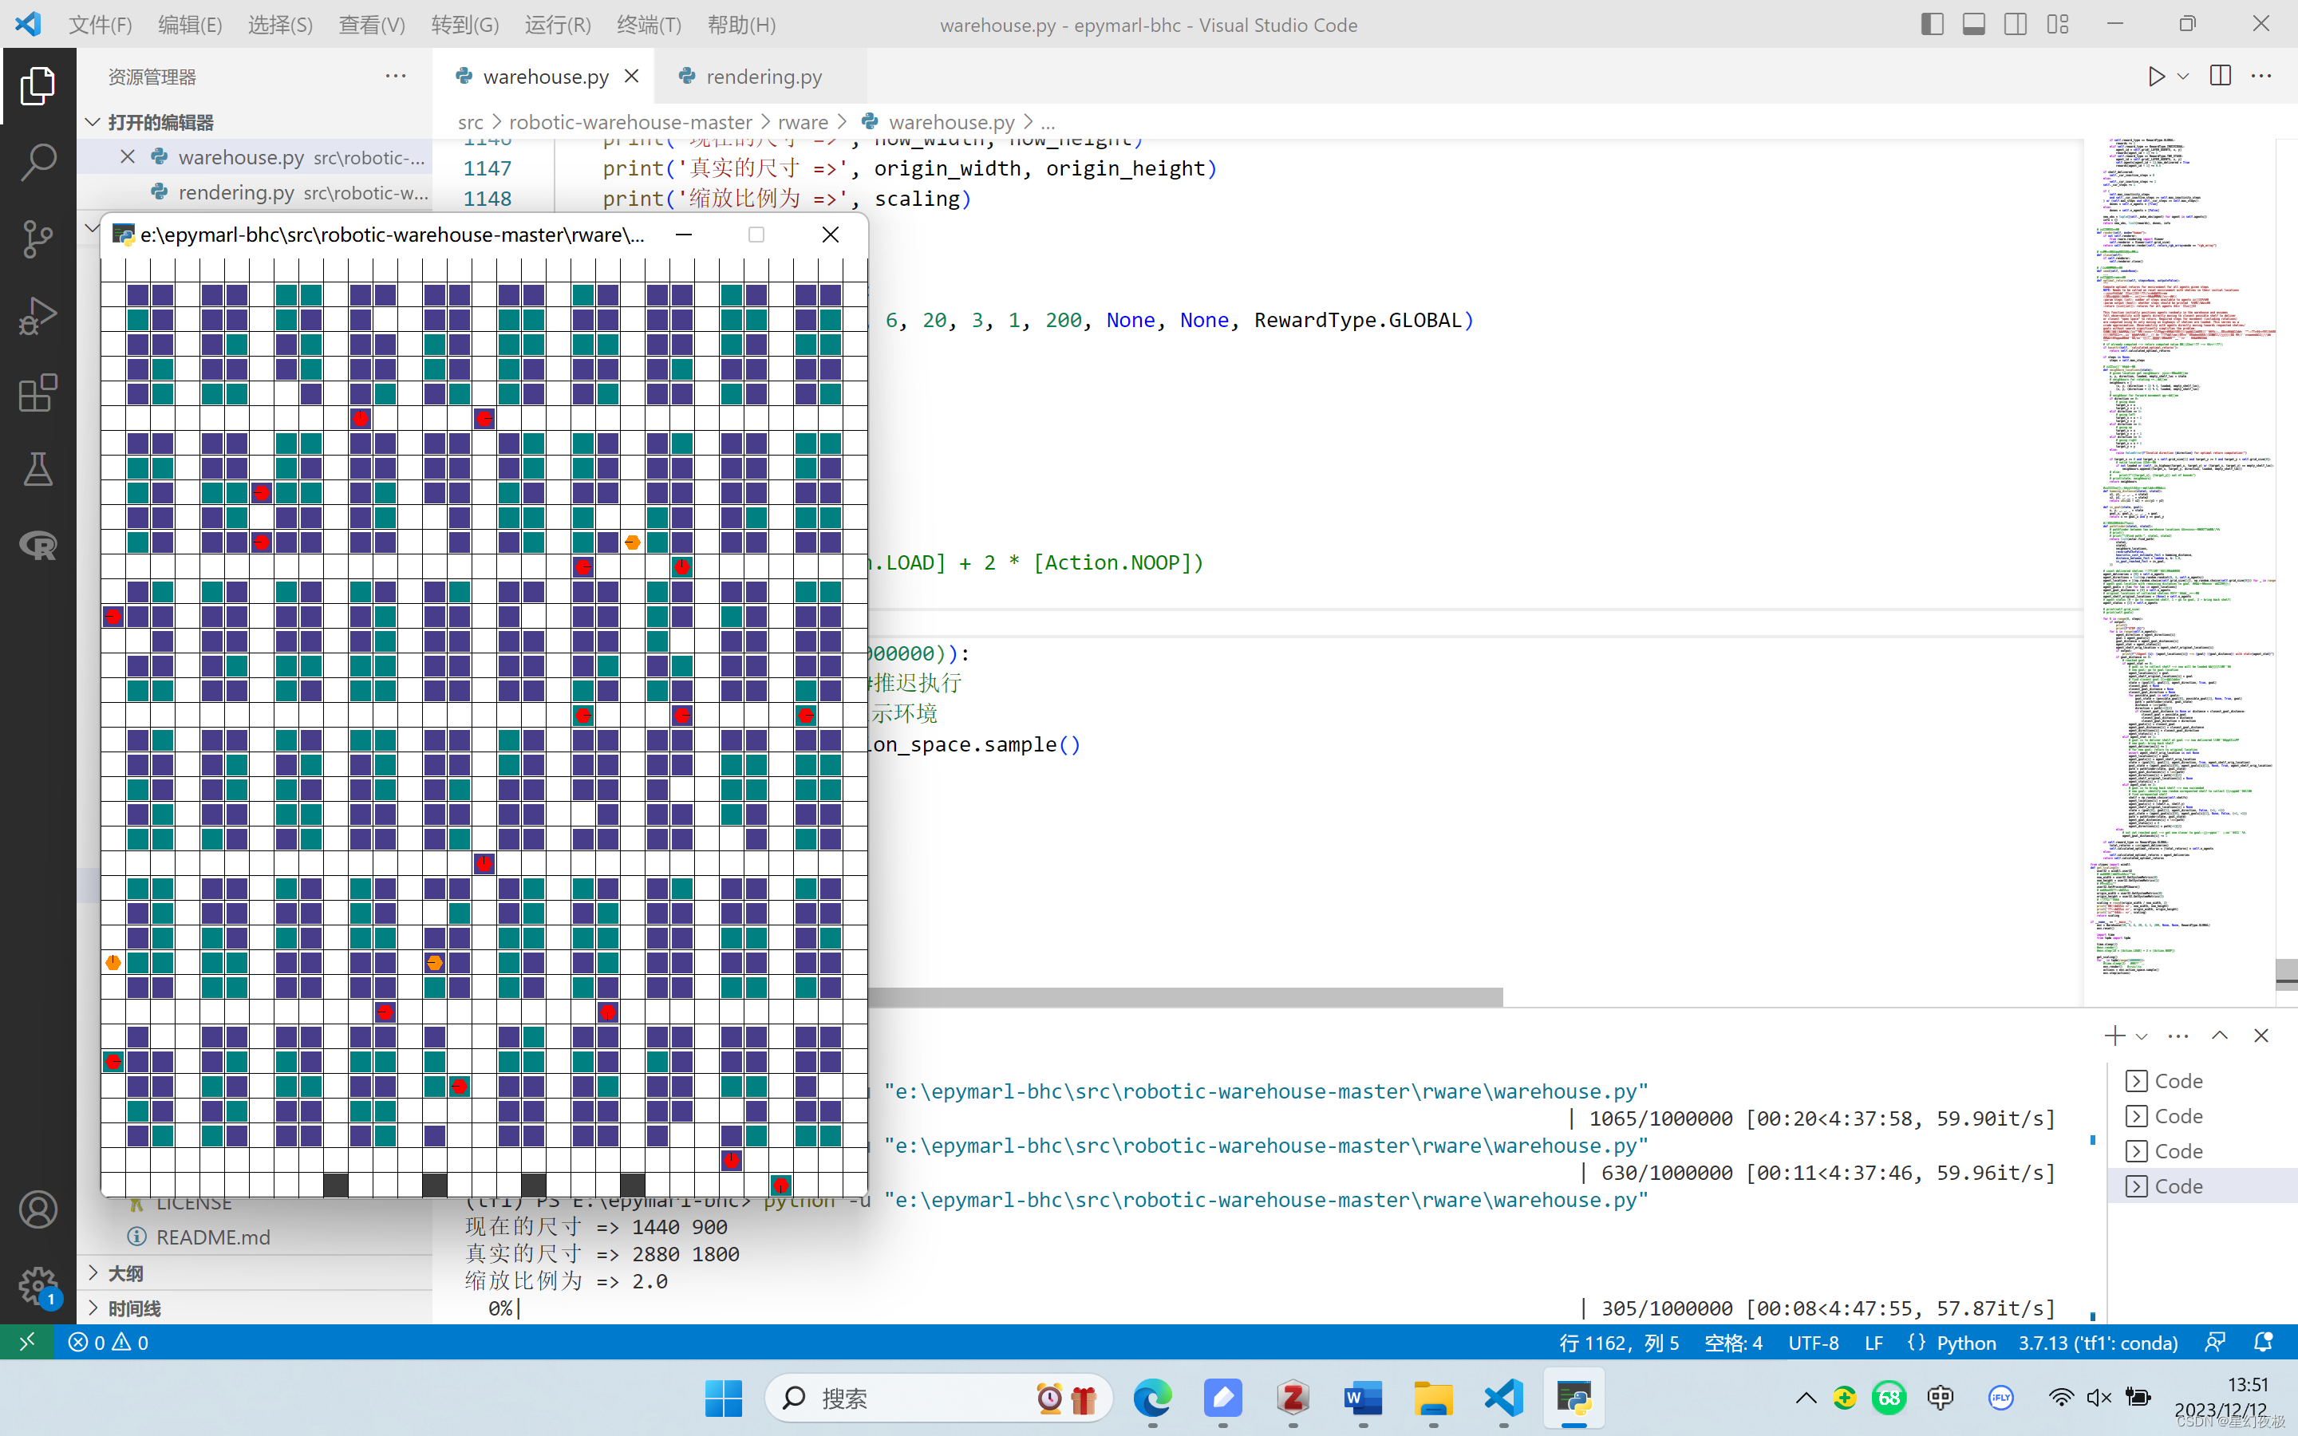Open the 编辑(E) menu
This screenshot has width=2298, height=1436.
click(190, 25)
